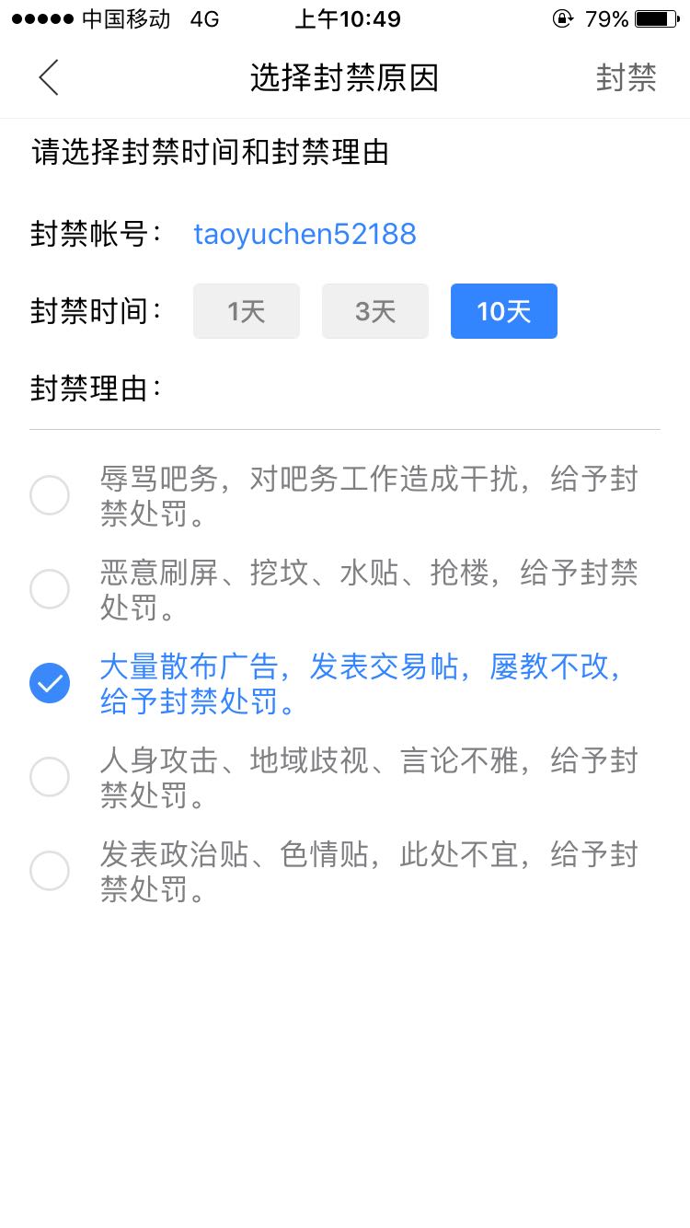
Task: Select radio button for 恶意刷屏、挖坟 reason
Action: (50, 589)
